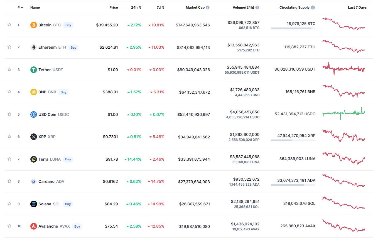Open Avalanche's 7-day sparkline chart

point(344,225)
